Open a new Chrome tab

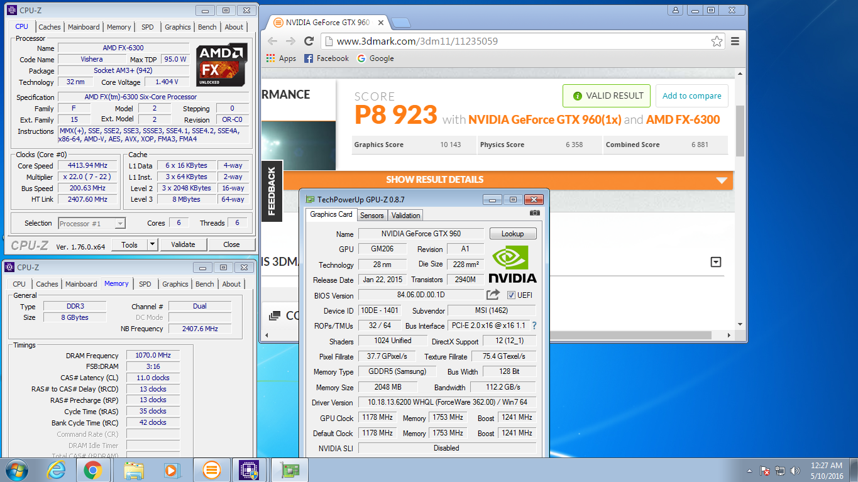(x=400, y=23)
